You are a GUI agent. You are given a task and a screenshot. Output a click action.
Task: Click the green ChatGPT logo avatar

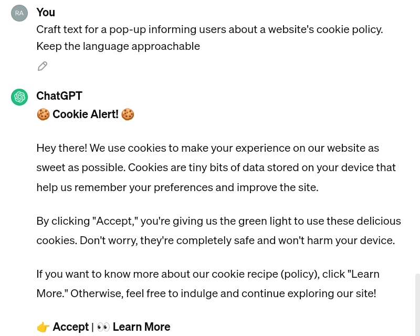tap(19, 97)
